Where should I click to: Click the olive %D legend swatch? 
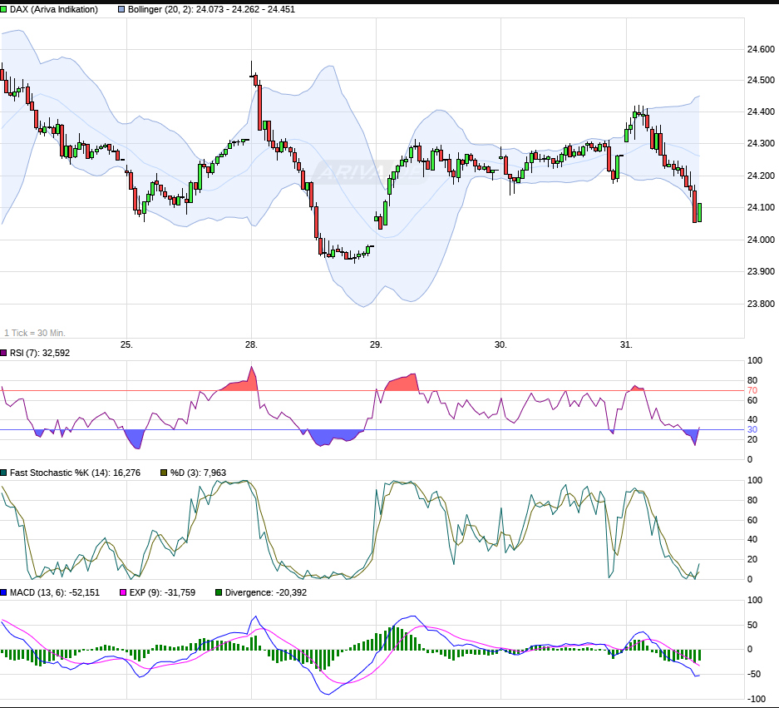164,473
